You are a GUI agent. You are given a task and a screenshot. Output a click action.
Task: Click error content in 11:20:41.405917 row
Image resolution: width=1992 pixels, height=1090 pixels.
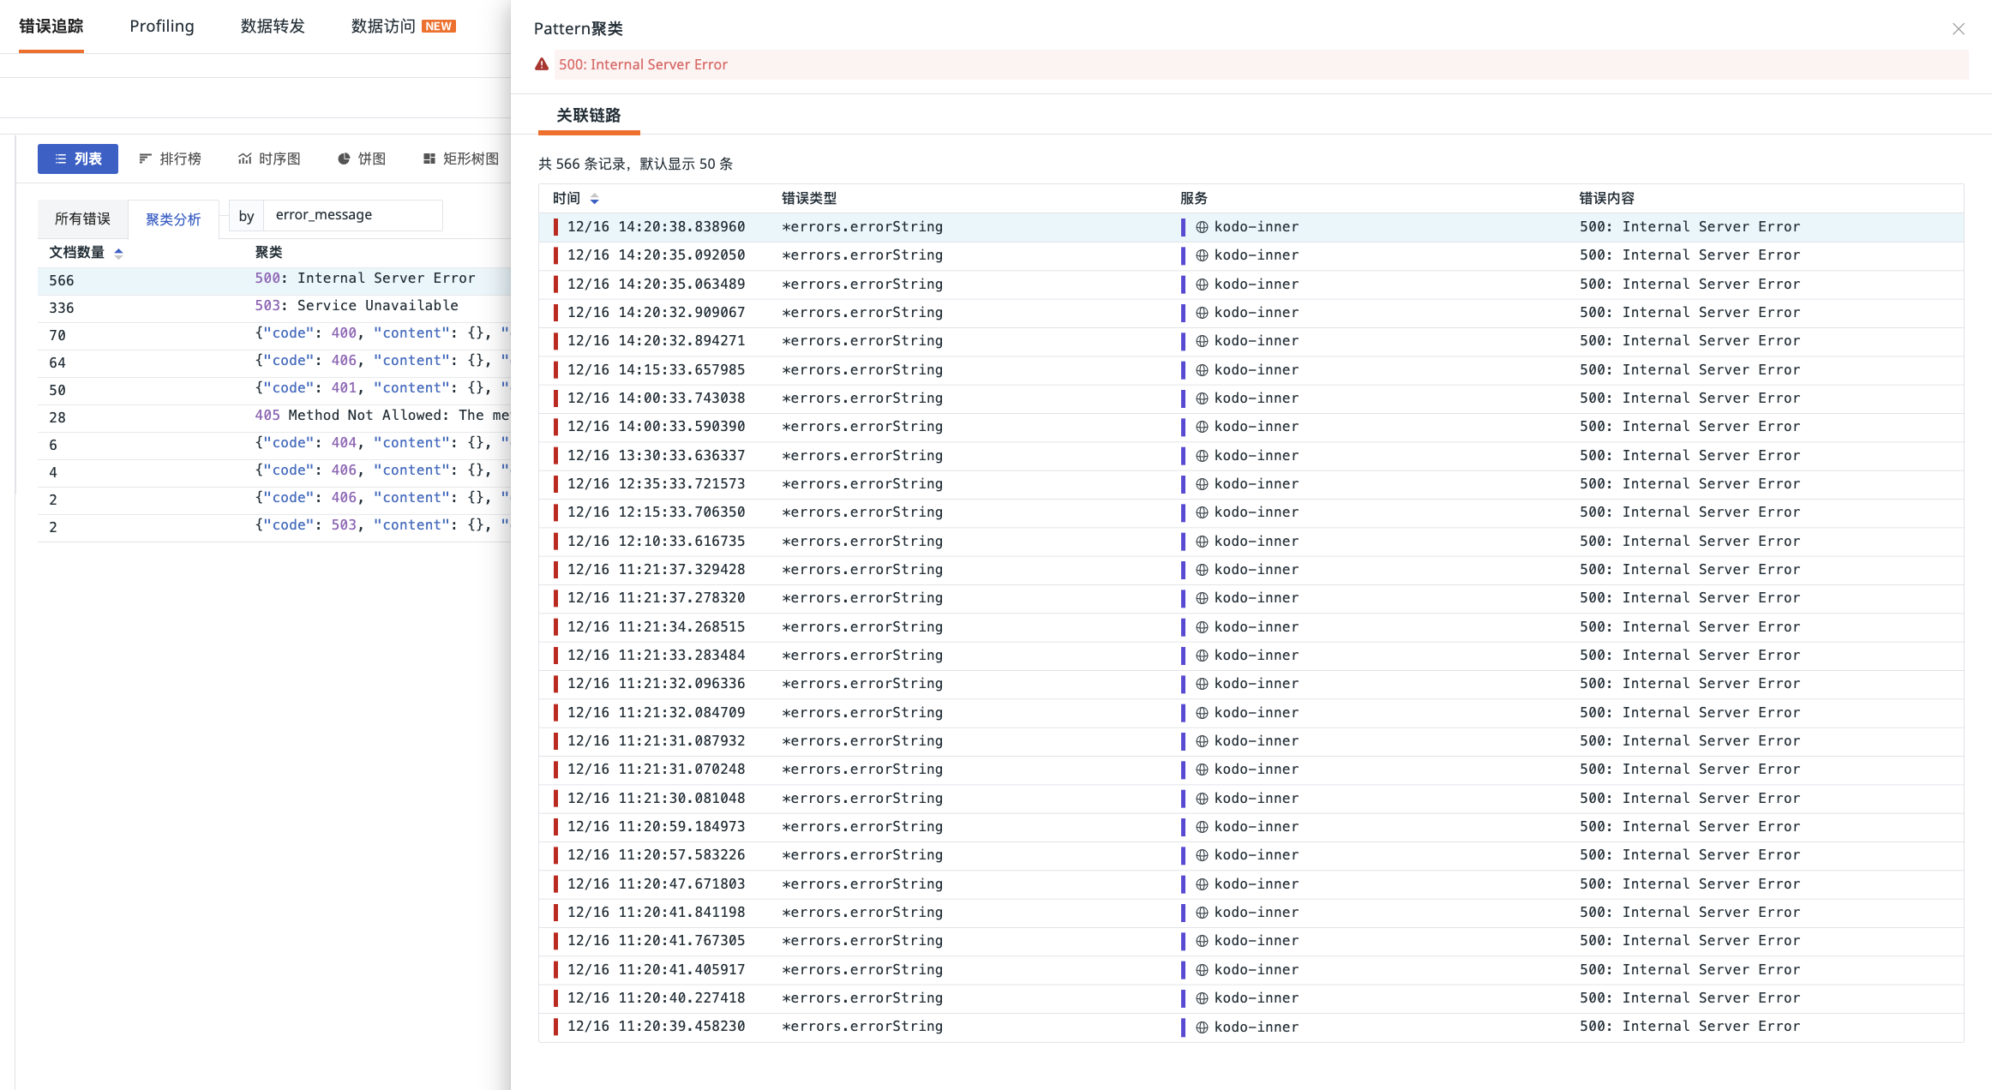tap(1690, 970)
